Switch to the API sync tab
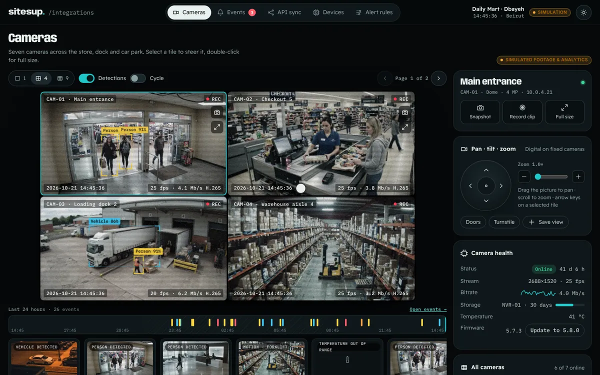 point(284,12)
